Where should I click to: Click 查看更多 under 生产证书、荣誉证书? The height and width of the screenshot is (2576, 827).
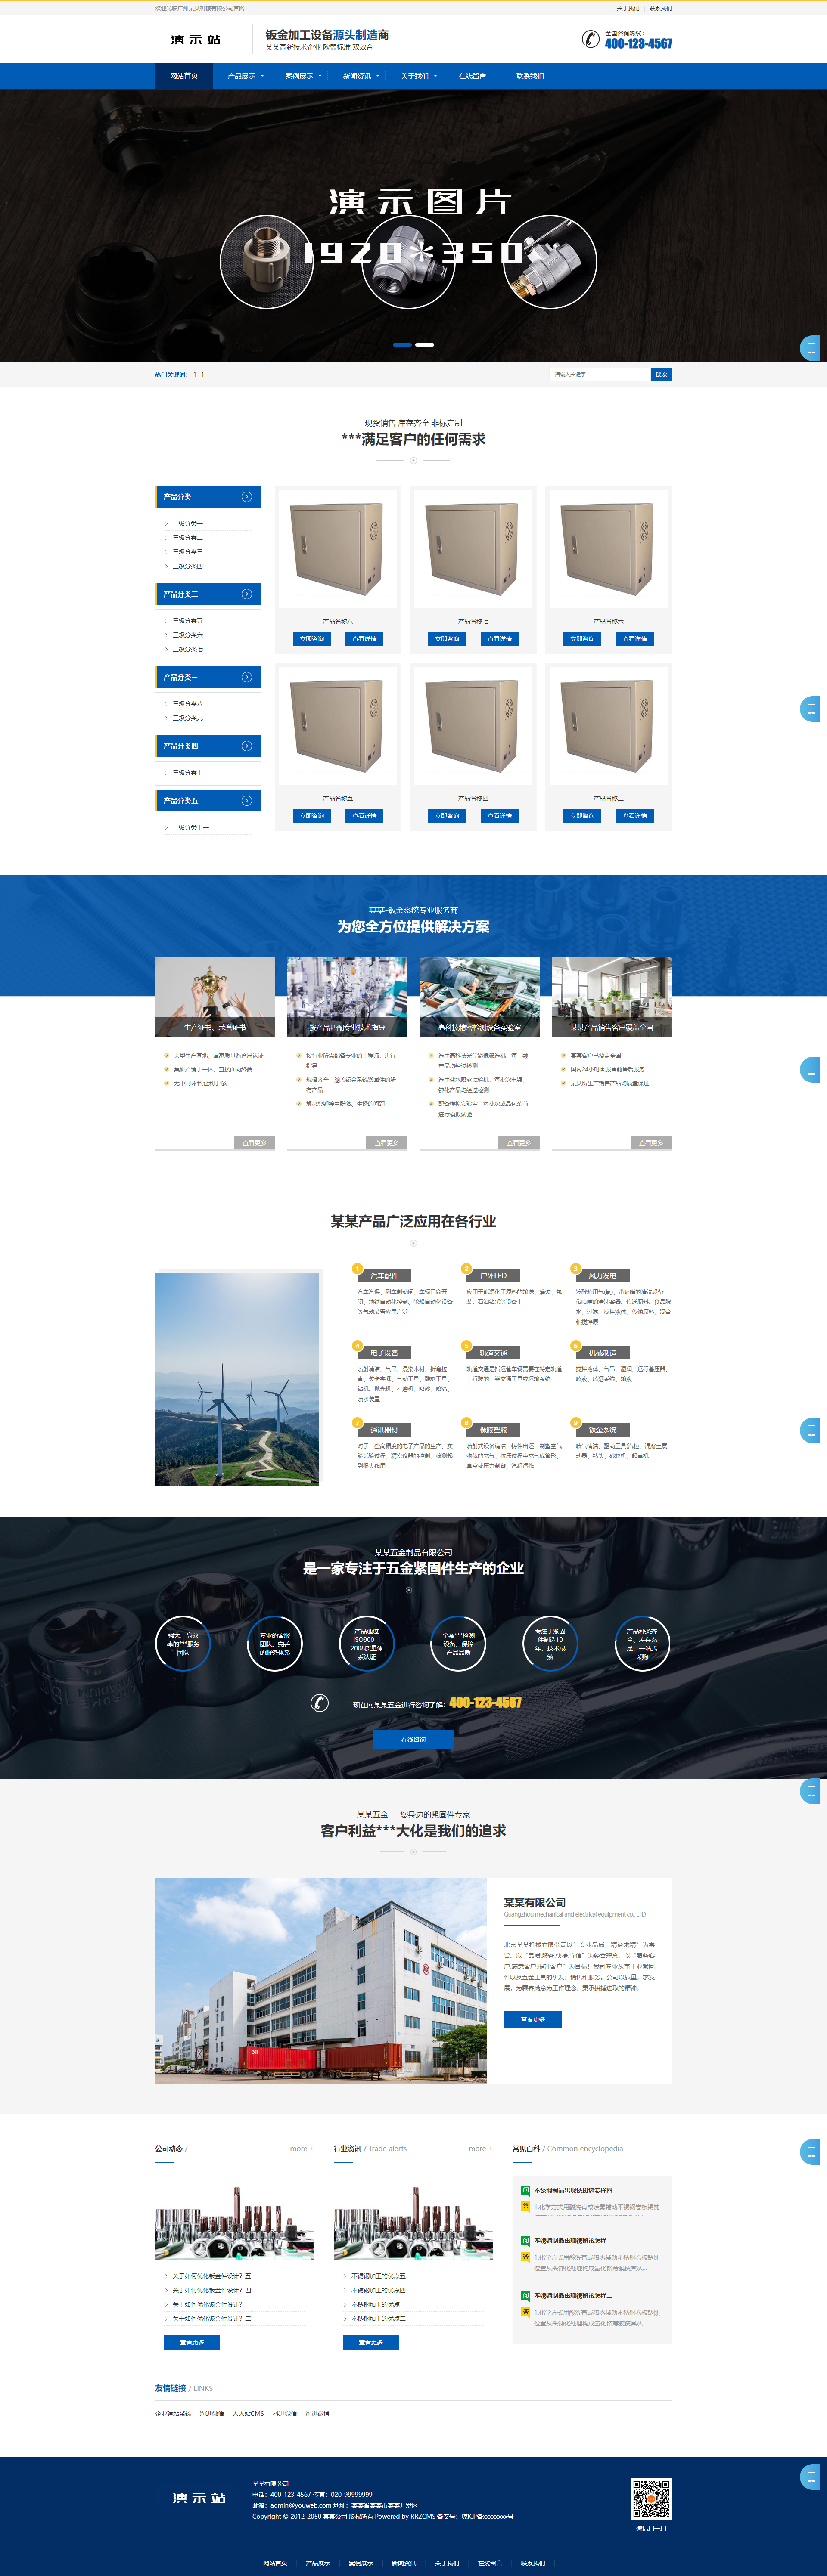pos(254,1143)
